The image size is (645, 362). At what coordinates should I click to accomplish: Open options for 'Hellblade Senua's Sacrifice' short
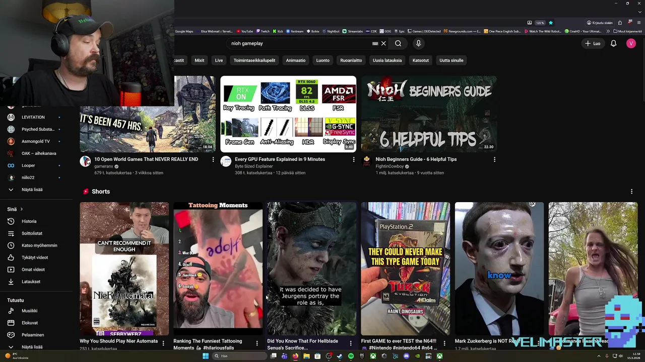351,343
